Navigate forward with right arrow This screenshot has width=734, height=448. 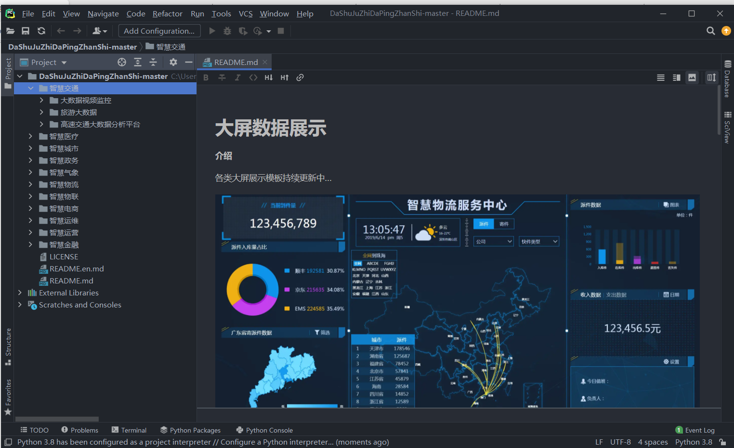(77, 31)
